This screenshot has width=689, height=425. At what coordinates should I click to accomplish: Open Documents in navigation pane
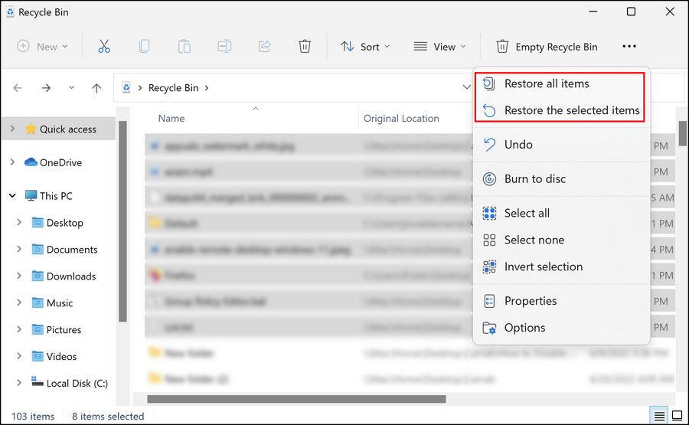[x=72, y=250]
